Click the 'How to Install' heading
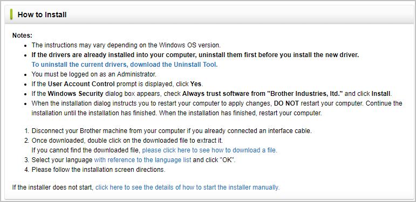Viewport: 416px width, 202px height. (x=42, y=15)
